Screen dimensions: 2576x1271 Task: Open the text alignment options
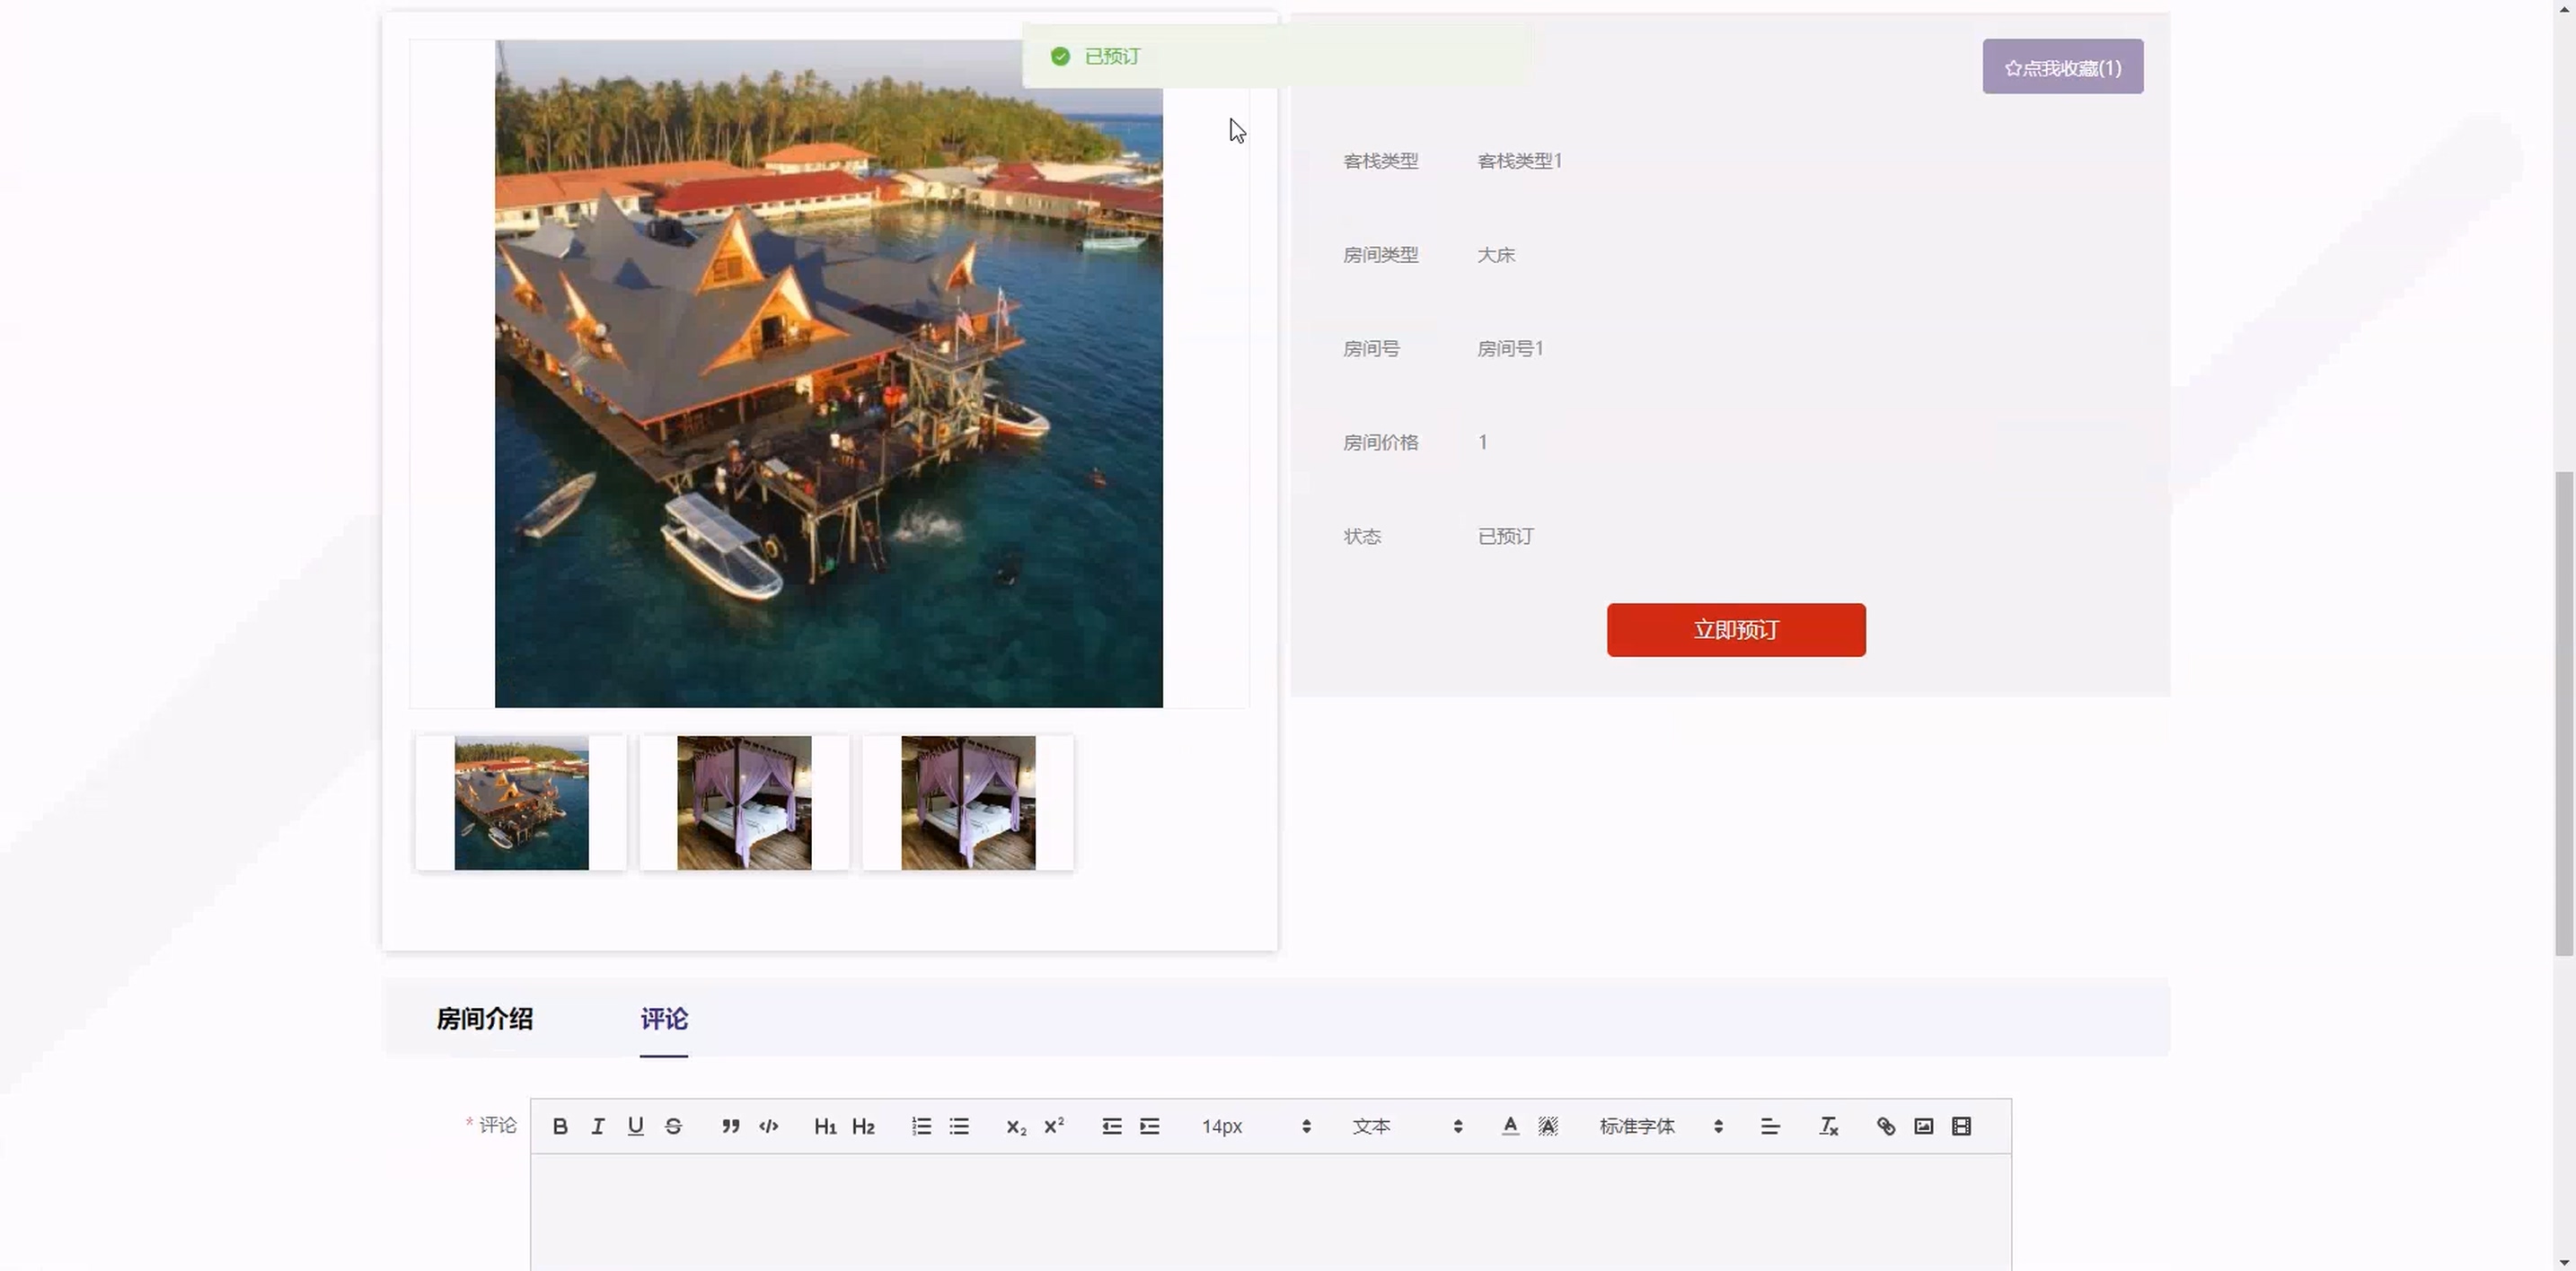(1770, 1126)
